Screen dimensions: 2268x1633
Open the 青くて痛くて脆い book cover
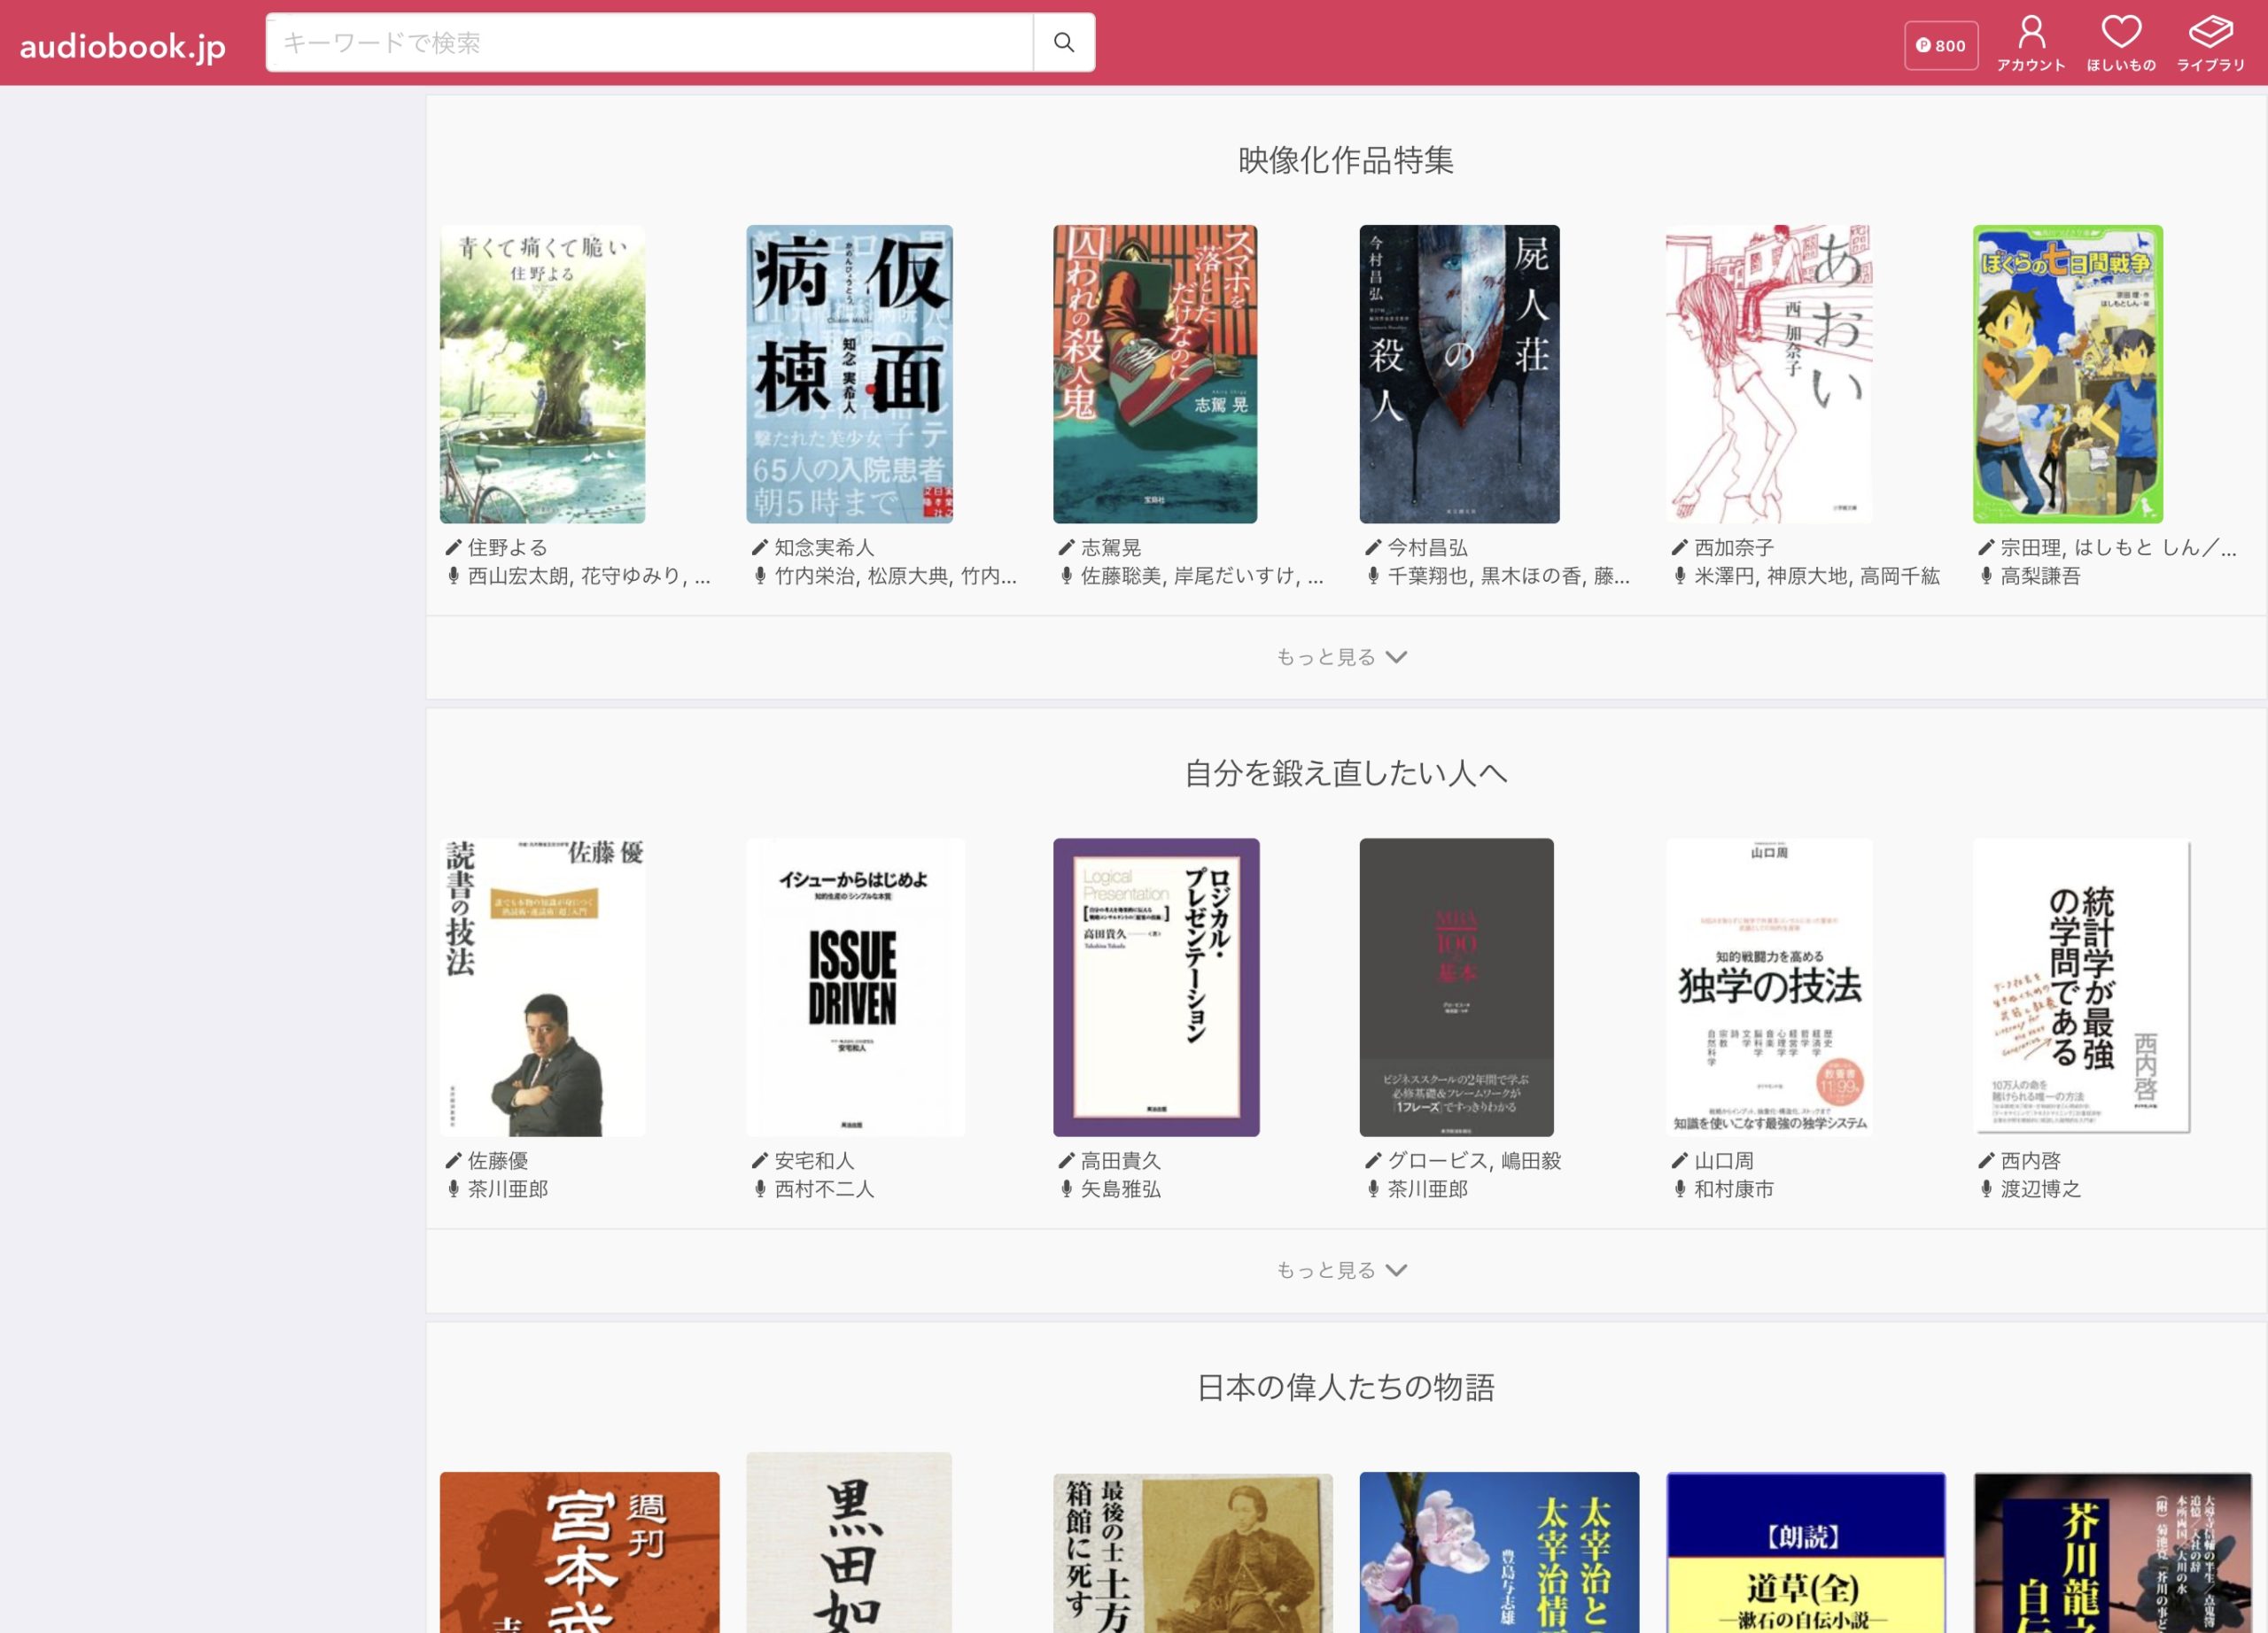click(542, 374)
